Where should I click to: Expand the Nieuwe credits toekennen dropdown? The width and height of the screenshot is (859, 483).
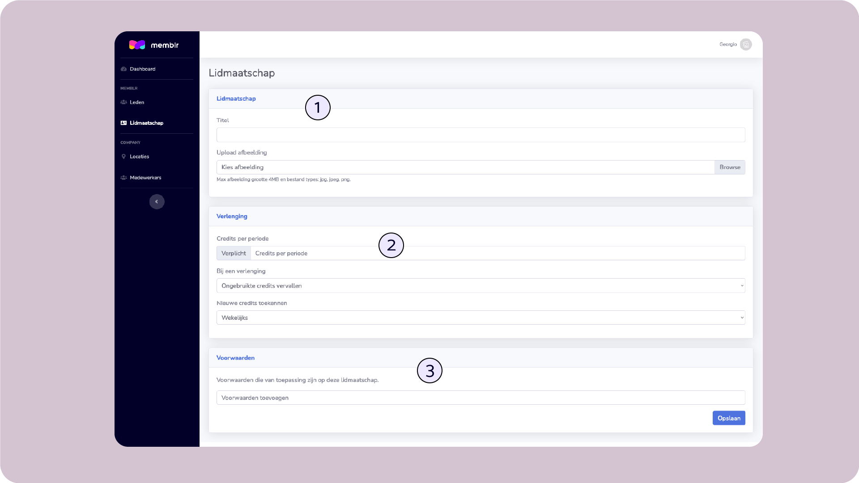pos(481,318)
